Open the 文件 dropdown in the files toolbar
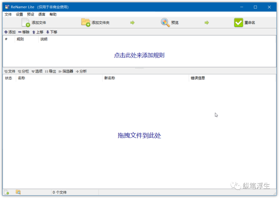Viewport: 279px width, 198px height. (x=10, y=71)
